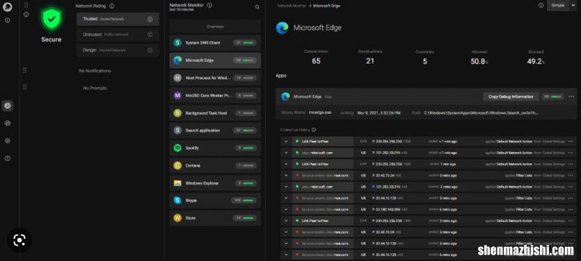This screenshot has width=581, height=261.
Task: Click the 49.2% Blocked statistic
Action: tap(536, 58)
